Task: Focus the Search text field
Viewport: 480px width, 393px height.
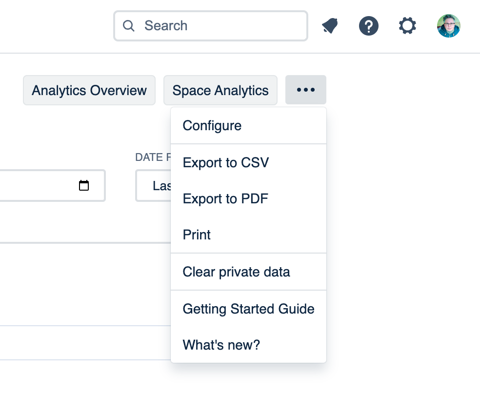Action: (x=220, y=26)
